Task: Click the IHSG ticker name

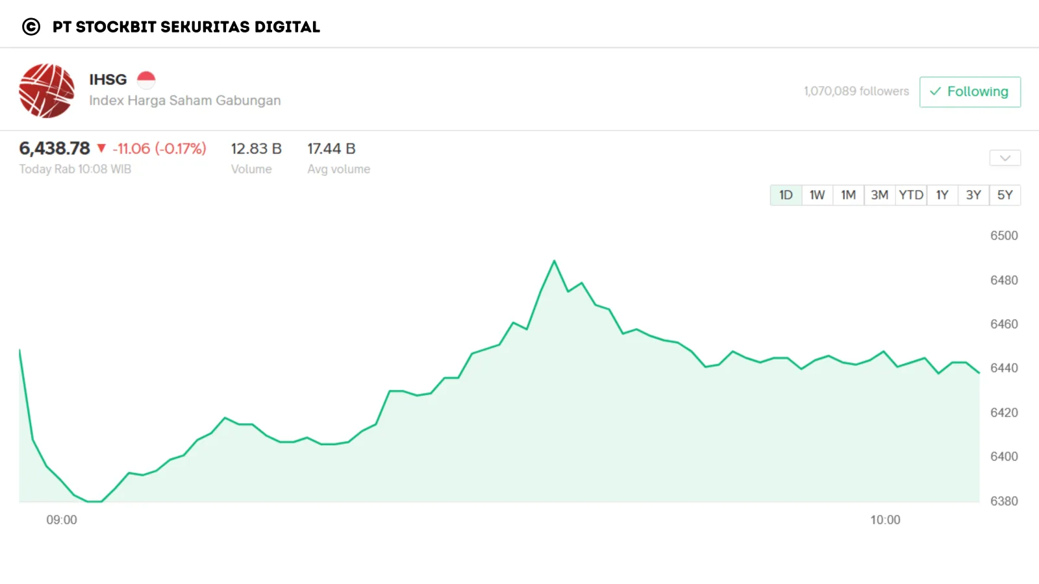Action: (x=108, y=80)
